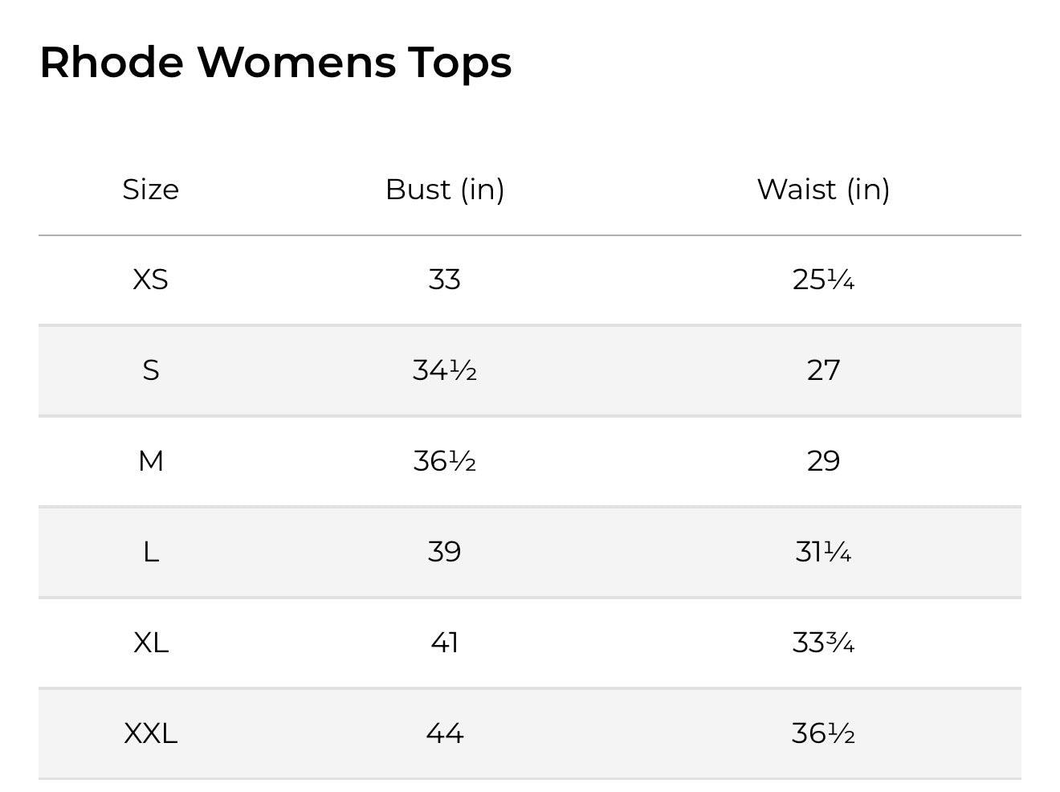
Task: Click the Rhode Womens Tops heading
Action: click(x=275, y=63)
